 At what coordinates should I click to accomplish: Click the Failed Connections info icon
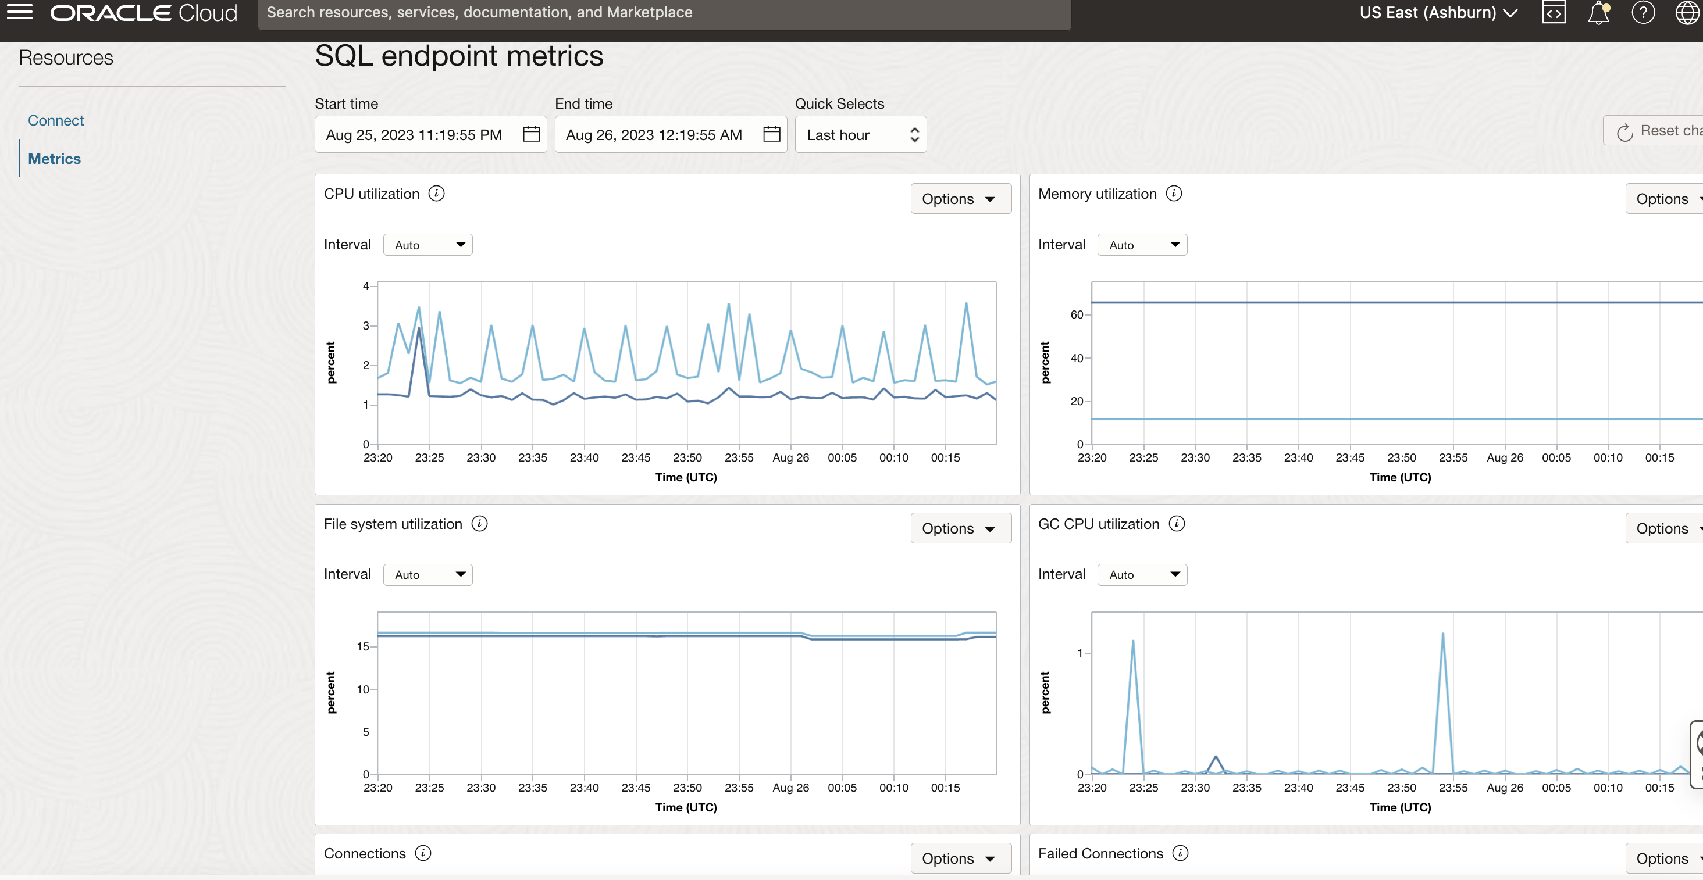(x=1181, y=853)
